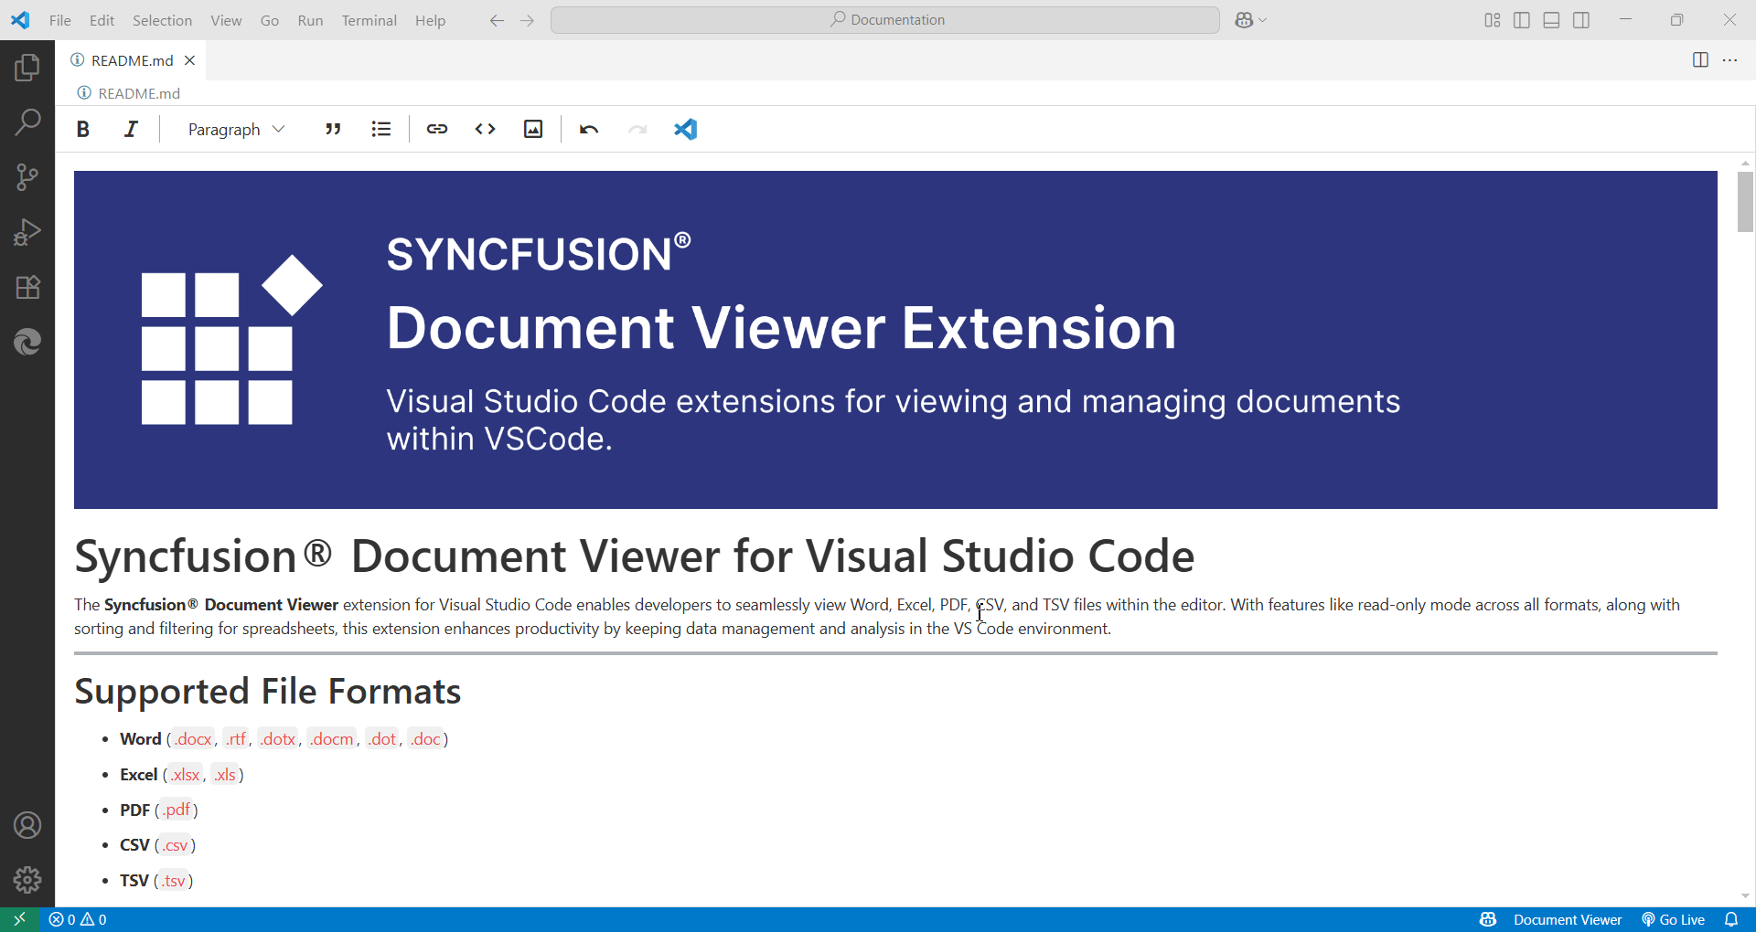Open the Accounts menu
Image resolution: width=1756 pixels, height=932 pixels.
(27, 825)
